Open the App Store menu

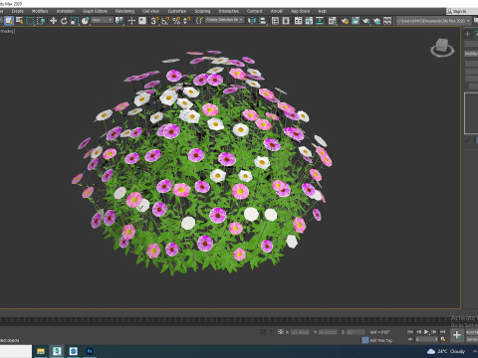pos(300,11)
